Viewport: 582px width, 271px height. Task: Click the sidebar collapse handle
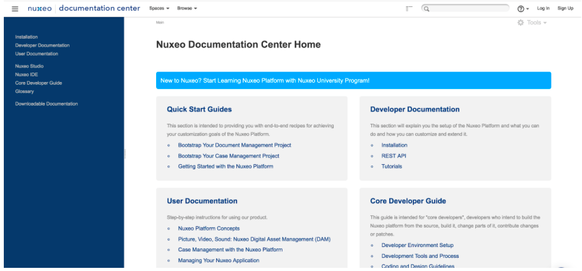(x=125, y=154)
